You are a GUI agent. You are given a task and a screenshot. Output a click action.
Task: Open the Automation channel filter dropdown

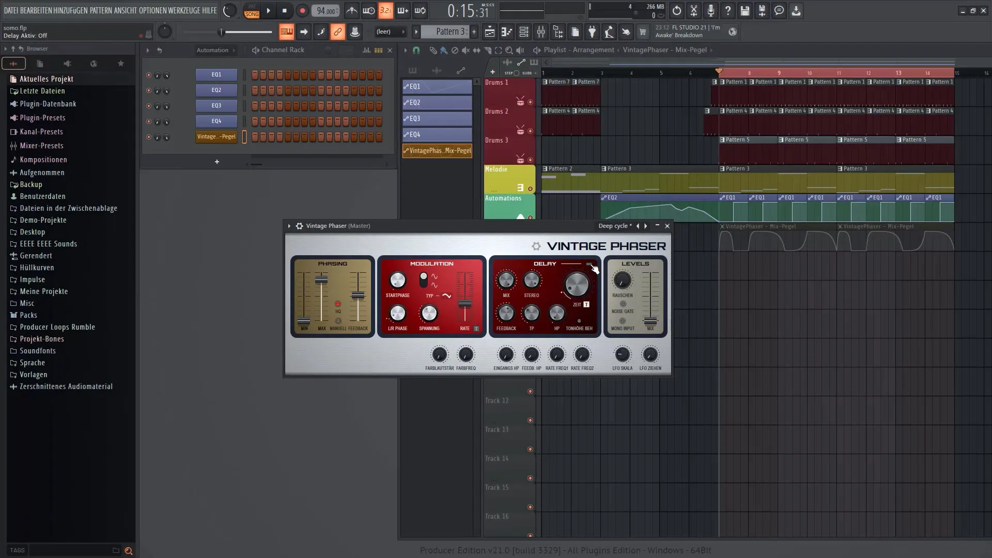(215, 50)
